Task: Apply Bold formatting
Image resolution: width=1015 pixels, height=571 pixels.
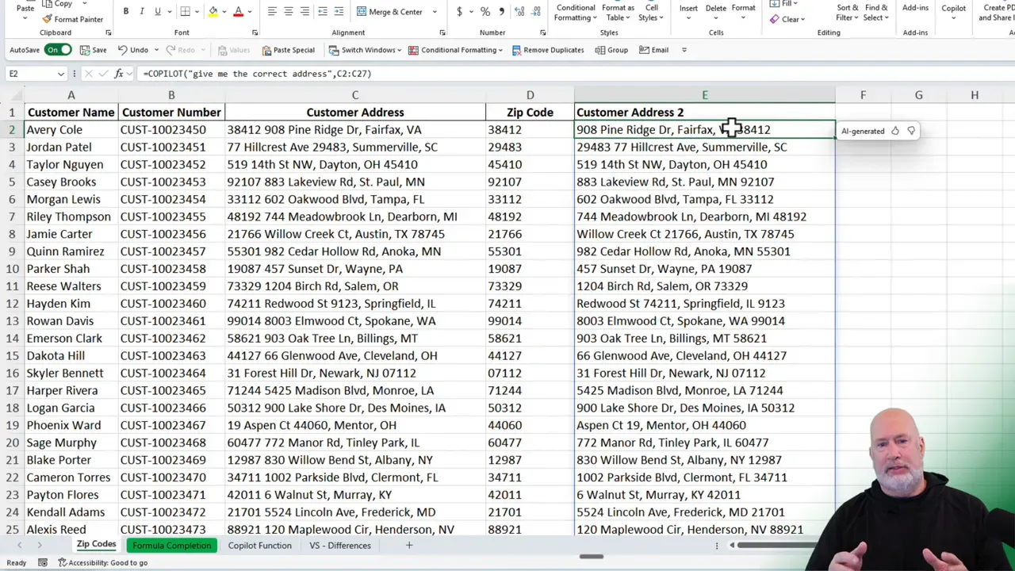Action: pyautogui.click(x=125, y=10)
